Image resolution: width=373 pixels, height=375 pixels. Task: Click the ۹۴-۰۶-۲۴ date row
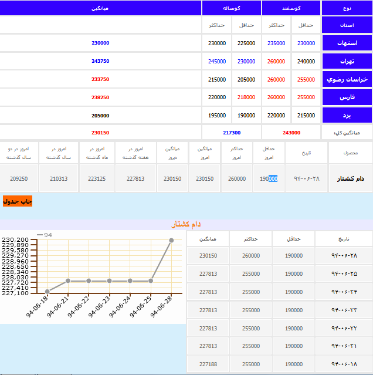point(344,292)
